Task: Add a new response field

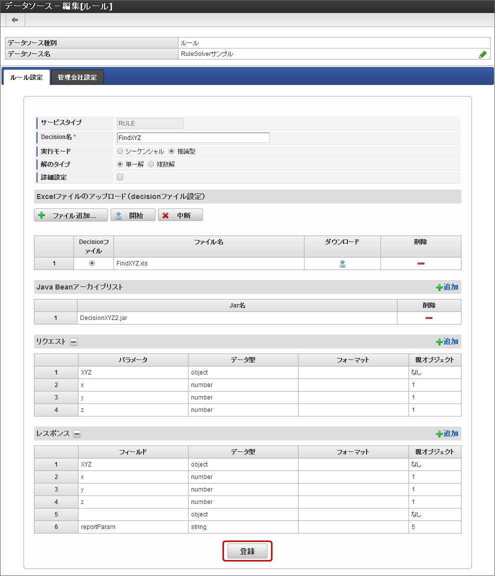Action: (447, 433)
